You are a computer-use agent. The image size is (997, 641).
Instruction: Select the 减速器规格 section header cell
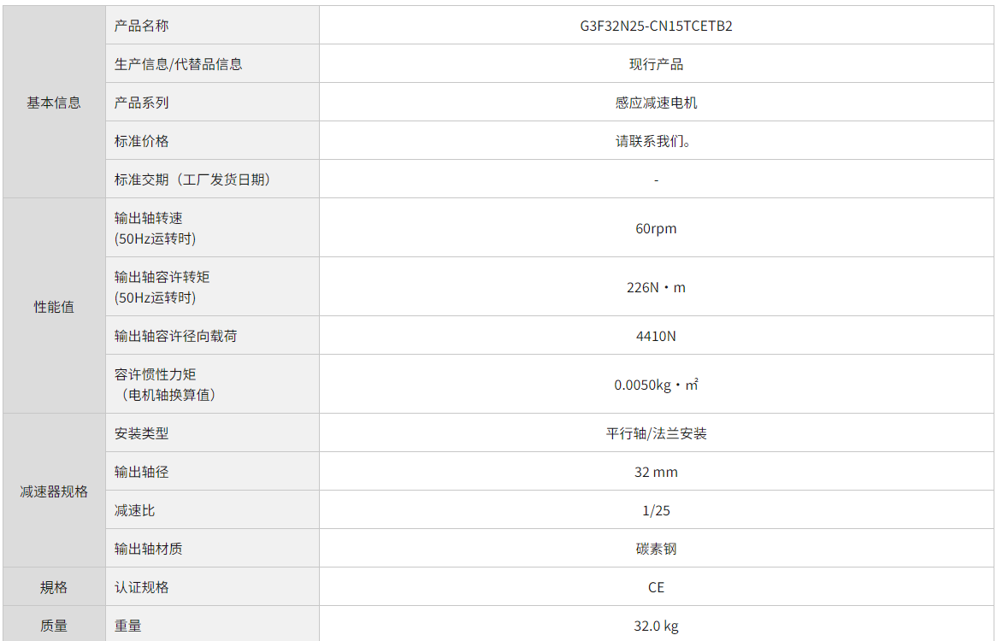pyautogui.click(x=54, y=491)
